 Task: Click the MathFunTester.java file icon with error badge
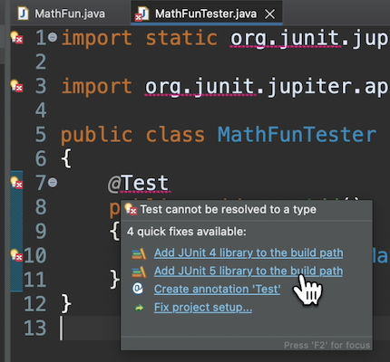[x=141, y=14]
